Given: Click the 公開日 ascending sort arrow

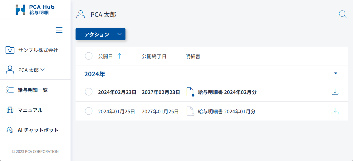Looking at the screenshot, I should tap(119, 56).
